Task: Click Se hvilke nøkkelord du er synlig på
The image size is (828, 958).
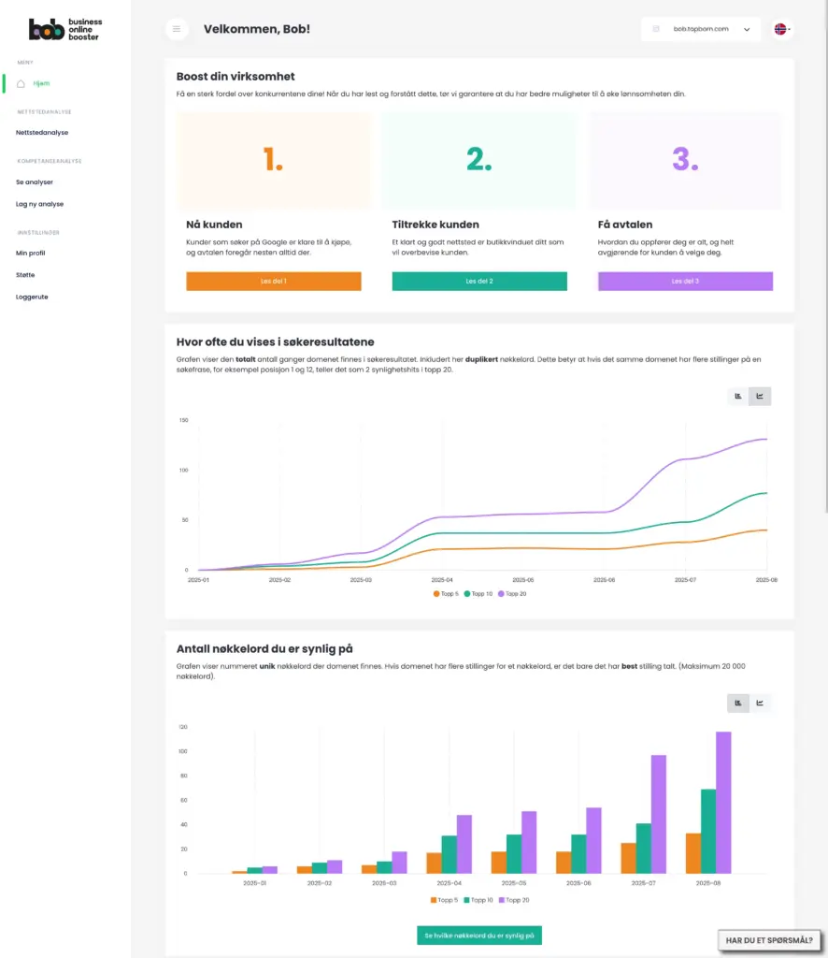Action: pyautogui.click(x=479, y=936)
